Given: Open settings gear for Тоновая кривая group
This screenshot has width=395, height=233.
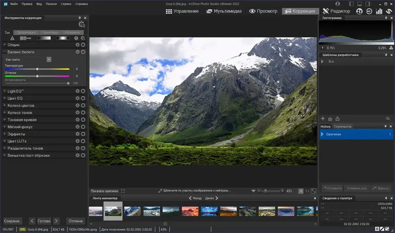Looking at the screenshot, I should click(x=78, y=119).
